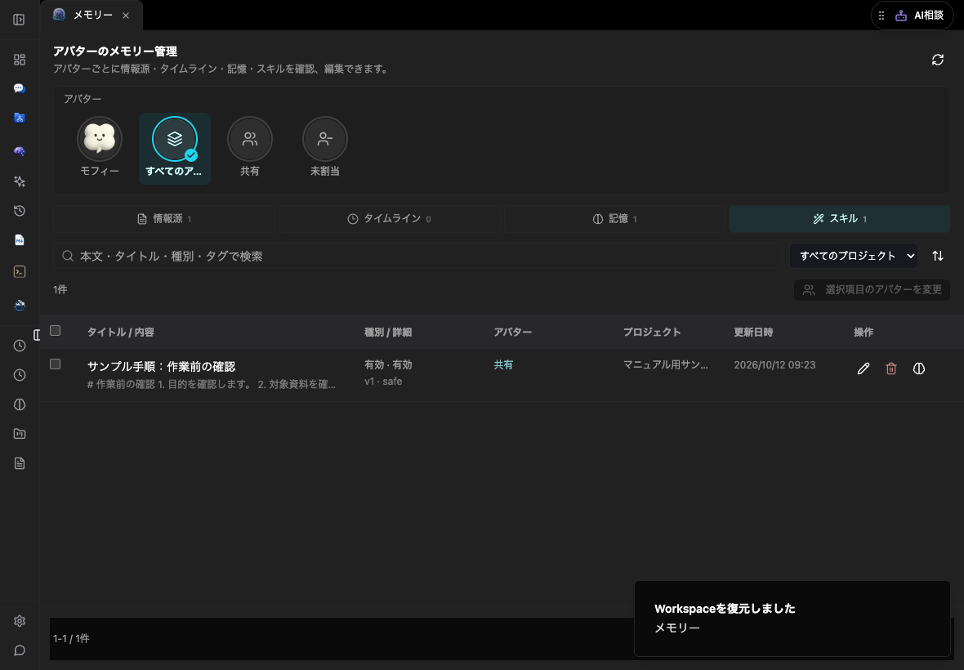Open the Markdown file icon in sidebar
The width and height of the screenshot is (964, 670).
[19, 240]
